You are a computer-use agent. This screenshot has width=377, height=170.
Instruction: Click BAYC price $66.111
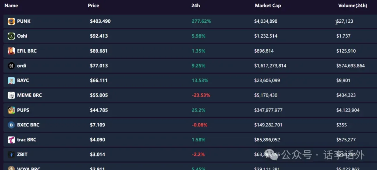point(99,80)
